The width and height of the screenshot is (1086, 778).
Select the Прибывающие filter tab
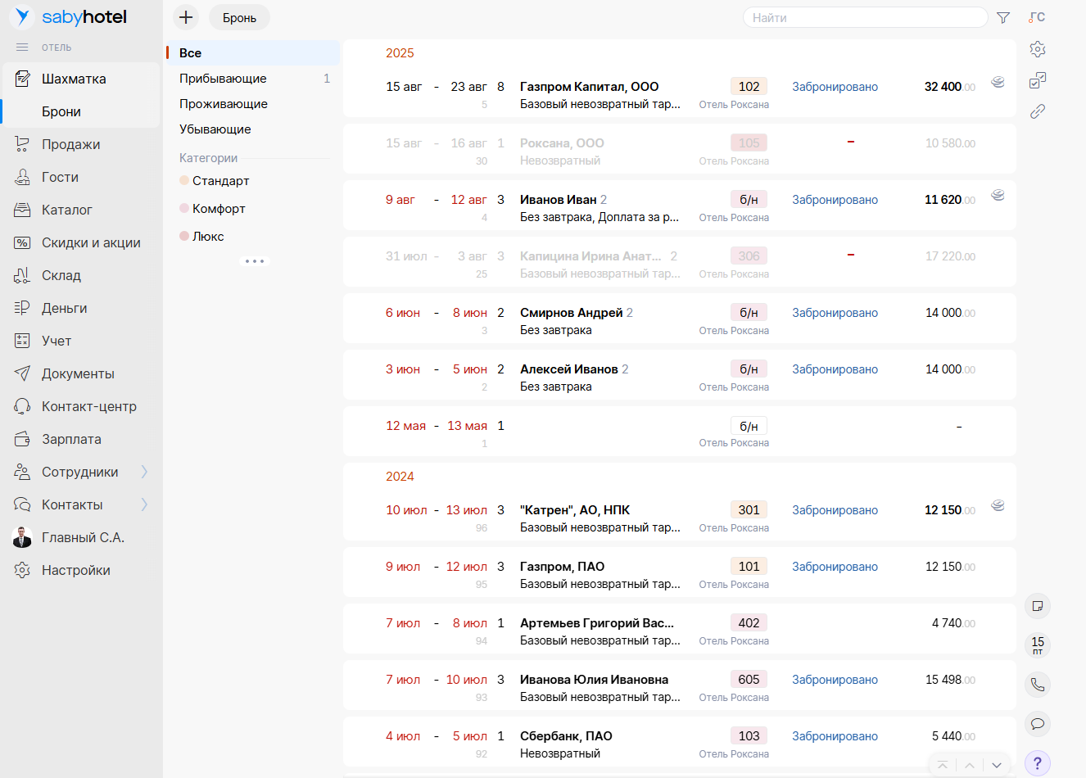point(223,79)
